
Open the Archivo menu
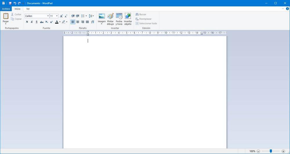click(x=6, y=9)
